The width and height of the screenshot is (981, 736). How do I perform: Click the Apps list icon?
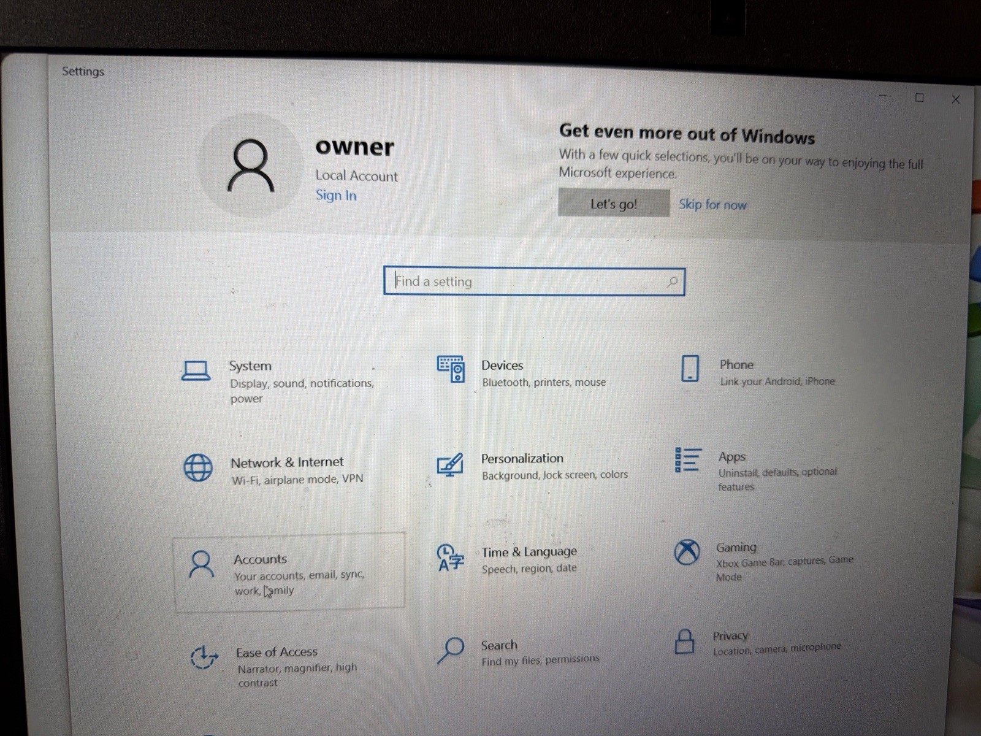pyautogui.click(x=687, y=459)
